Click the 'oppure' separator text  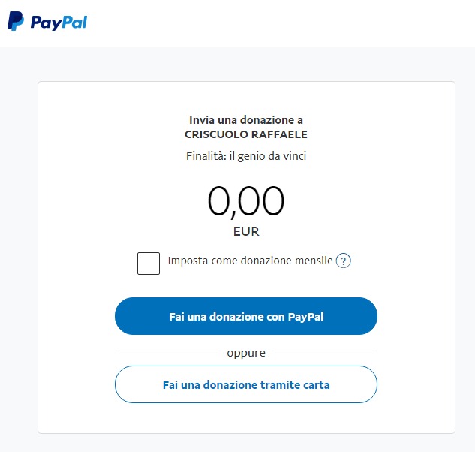(x=246, y=353)
